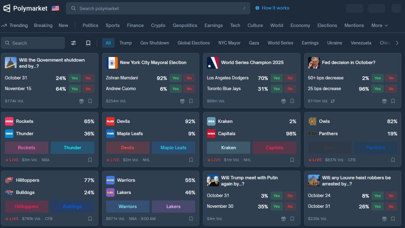The width and height of the screenshot is (405, 228).
Task: Click the Polymarket logo icon
Action: (x=6, y=8)
